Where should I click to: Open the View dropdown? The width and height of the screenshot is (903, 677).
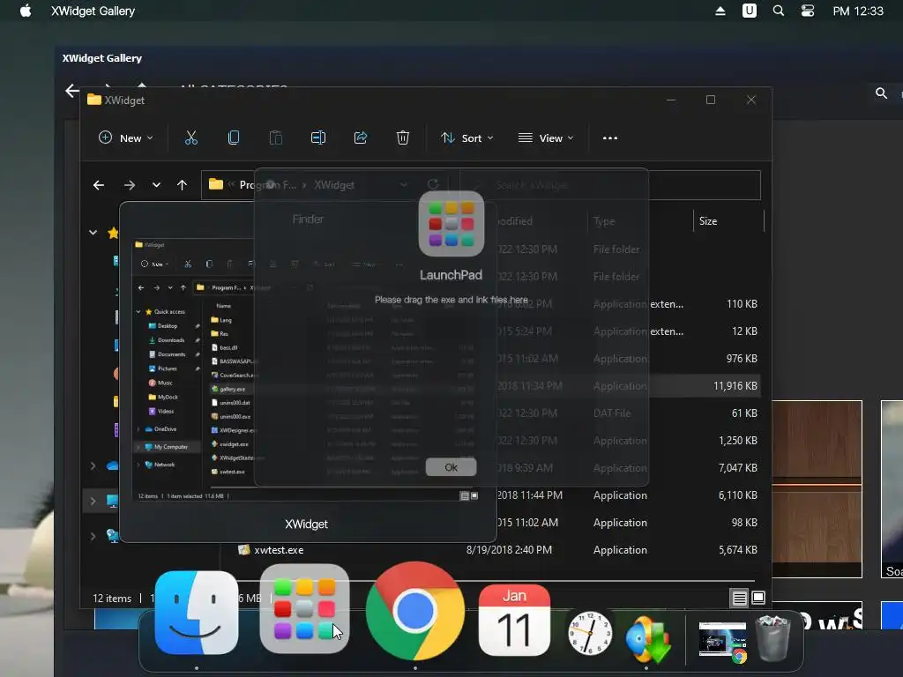tap(546, 138)
